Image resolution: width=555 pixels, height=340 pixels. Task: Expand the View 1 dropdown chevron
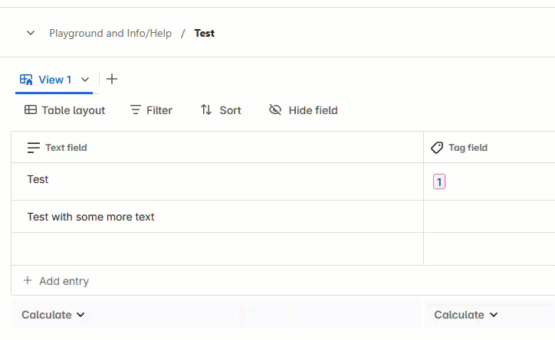click(85, 80)
